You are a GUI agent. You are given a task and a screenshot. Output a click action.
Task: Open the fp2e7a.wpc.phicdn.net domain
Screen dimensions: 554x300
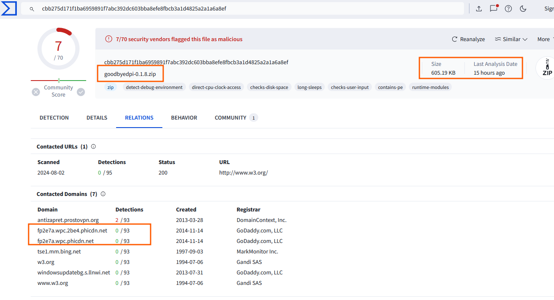pyautogui.click(x=66, y=241)
